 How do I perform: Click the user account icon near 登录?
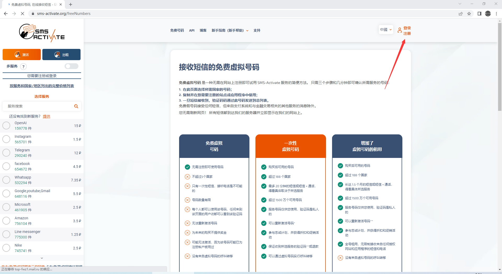pos(399,30)
